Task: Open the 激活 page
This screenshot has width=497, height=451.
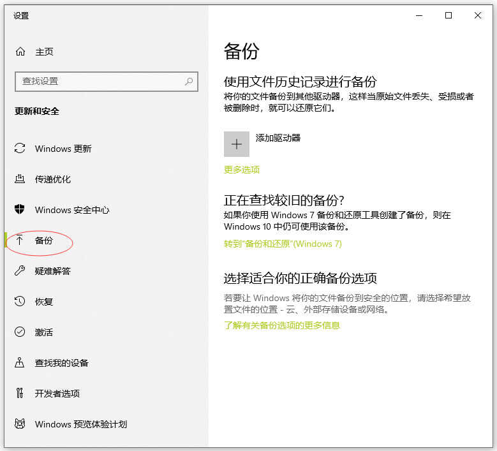Action: pyautogui.click(x=44, y=332)
